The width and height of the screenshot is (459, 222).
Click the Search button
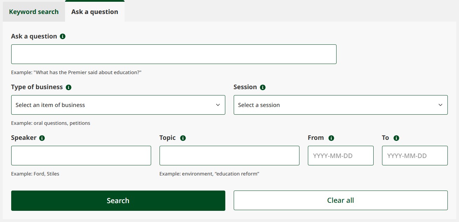[x=118, y=200]
